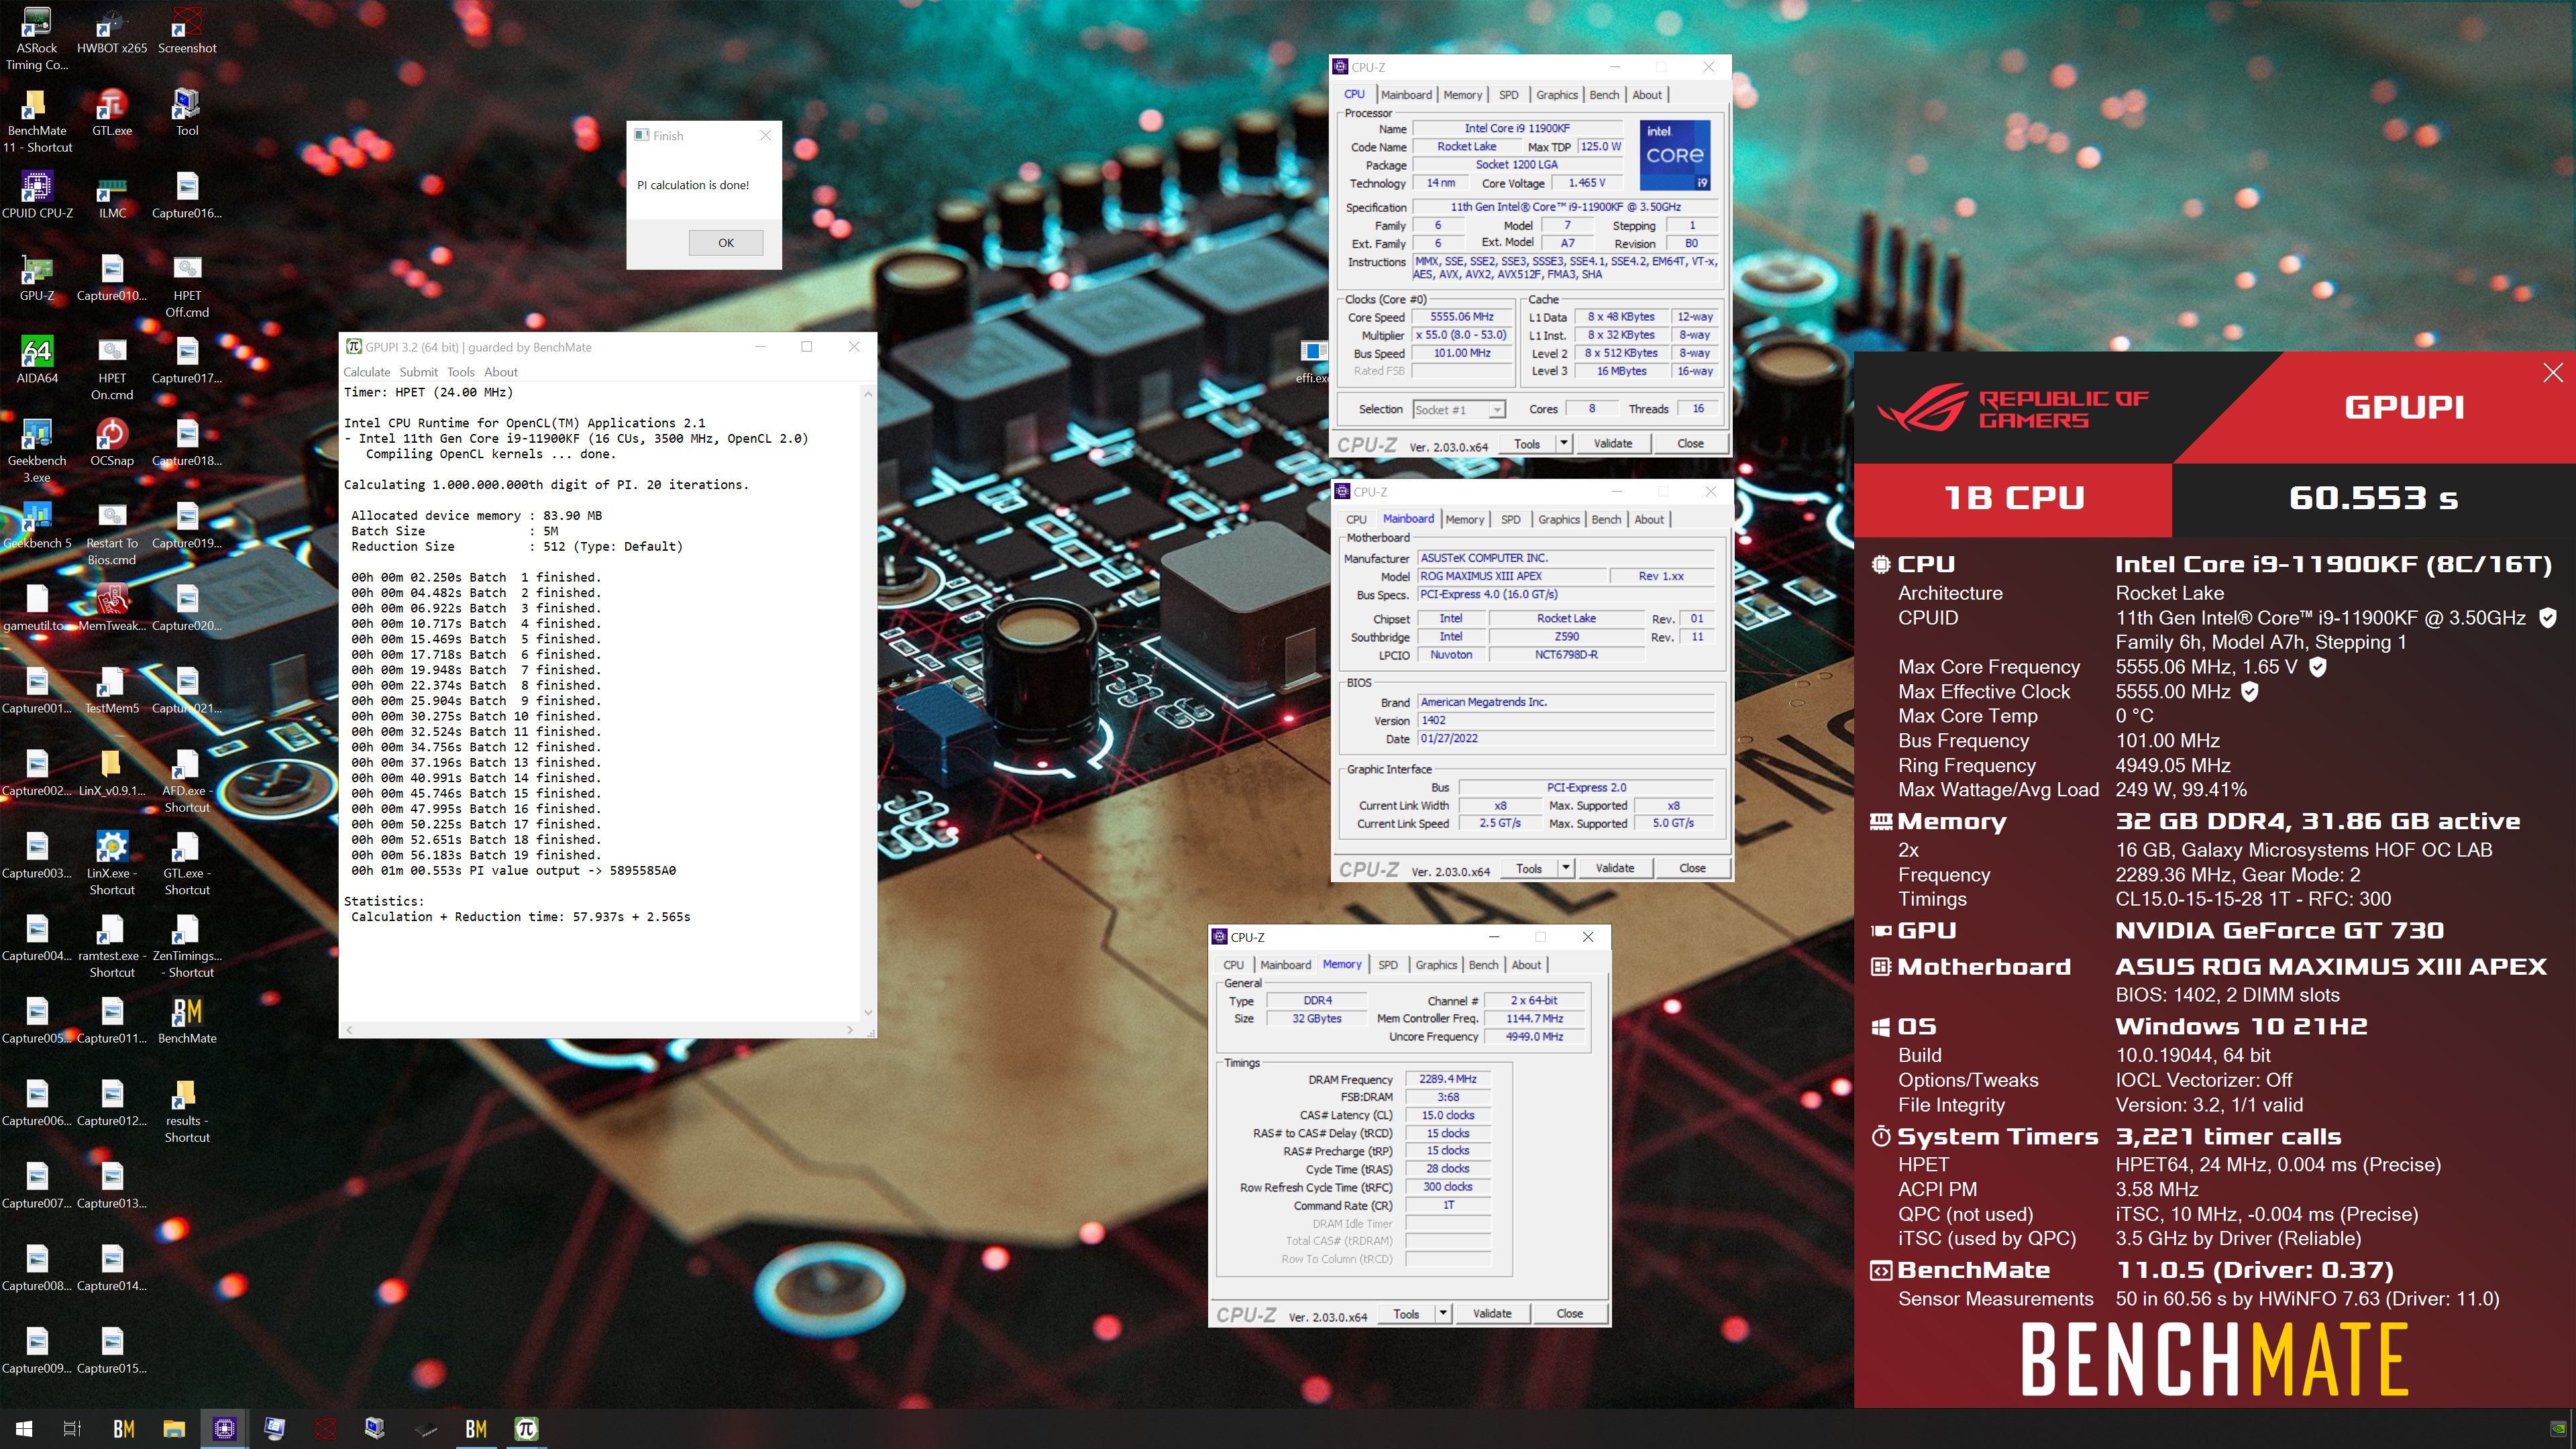Screen dimensions: 2576x1449
Task: Open gameutil.to desktop file
Action: pyautogui.click(x=37, y=608)
